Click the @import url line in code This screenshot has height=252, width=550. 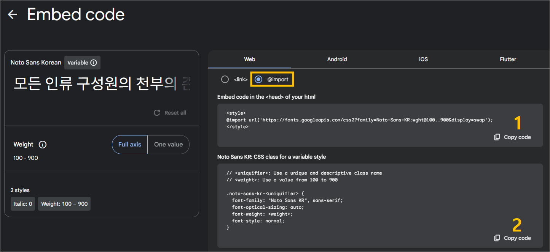[360, 120]
